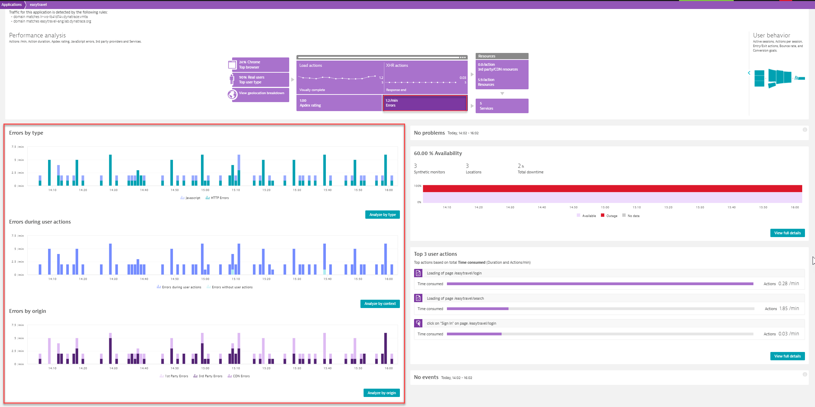Click 3rd party/CDN resources value
This screenshot has width=815, height=407.
498,67
